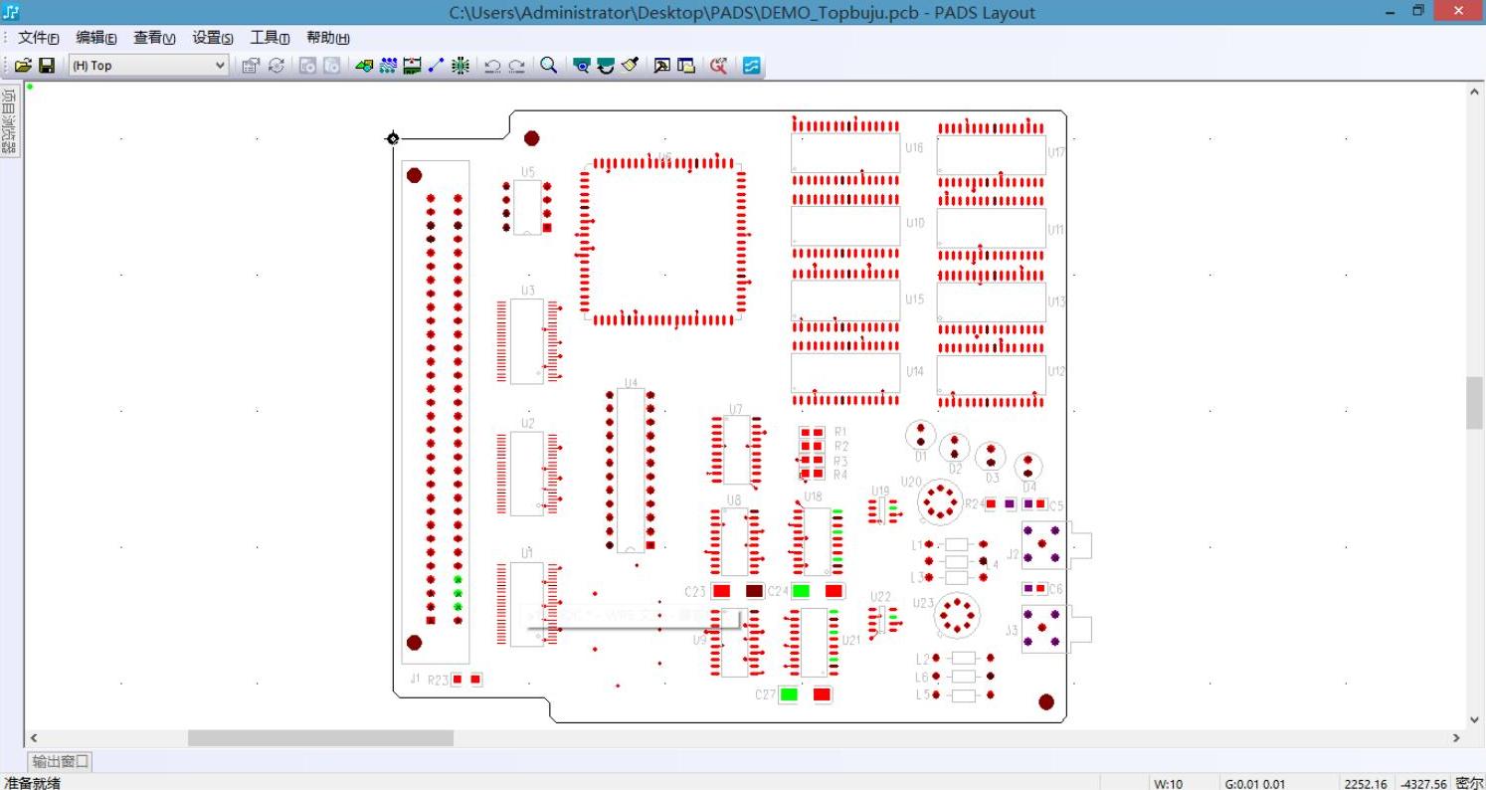Open the Properties icon in the toolbar
Image resolution: width=1486 pixels, height=790 pixels.
pos(251,66)
